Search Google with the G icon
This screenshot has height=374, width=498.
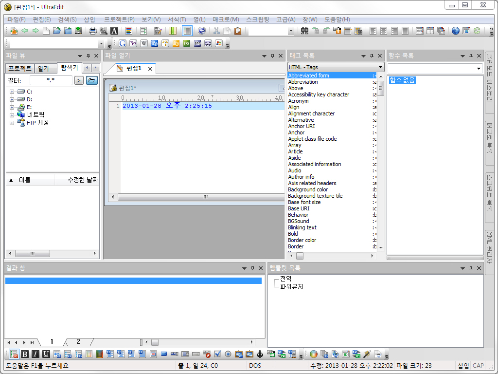(x=123, y=43)
